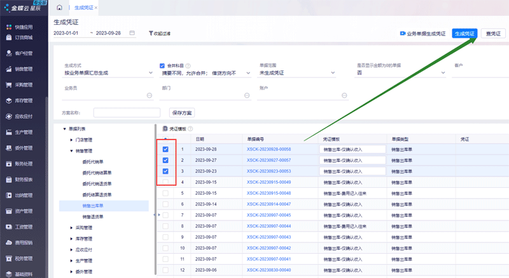Open 采购管理 module in the dark sidebar

pos(20,85)
